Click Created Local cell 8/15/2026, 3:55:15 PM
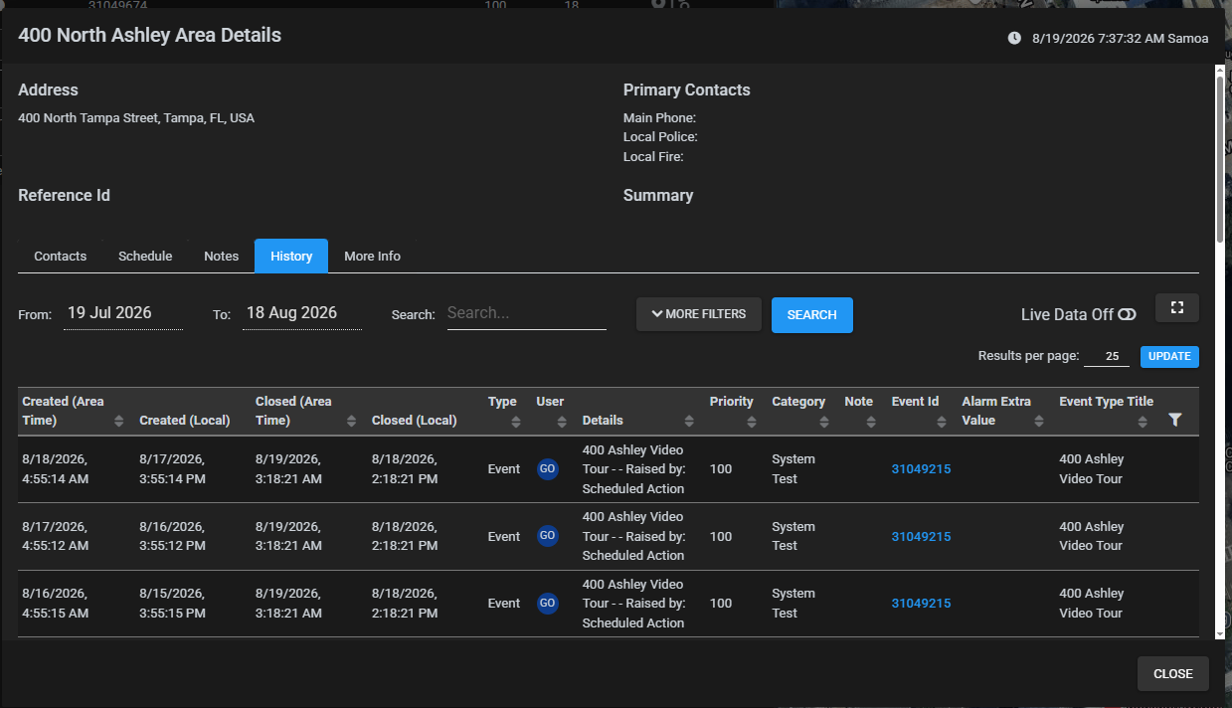 (x=173, y=603)
